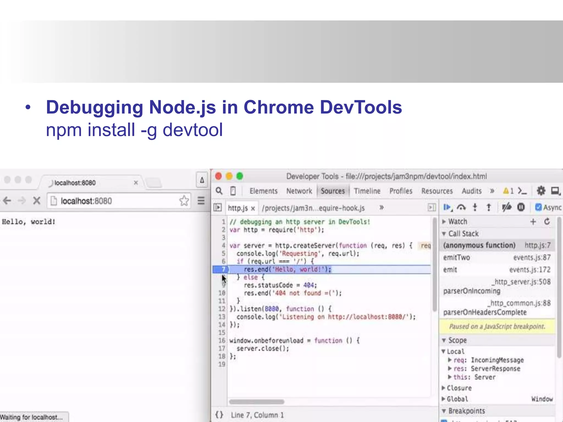Select emit events.js:172 stack frame
This screenshot has height=422, width=563.
click(x=497, y=270)
